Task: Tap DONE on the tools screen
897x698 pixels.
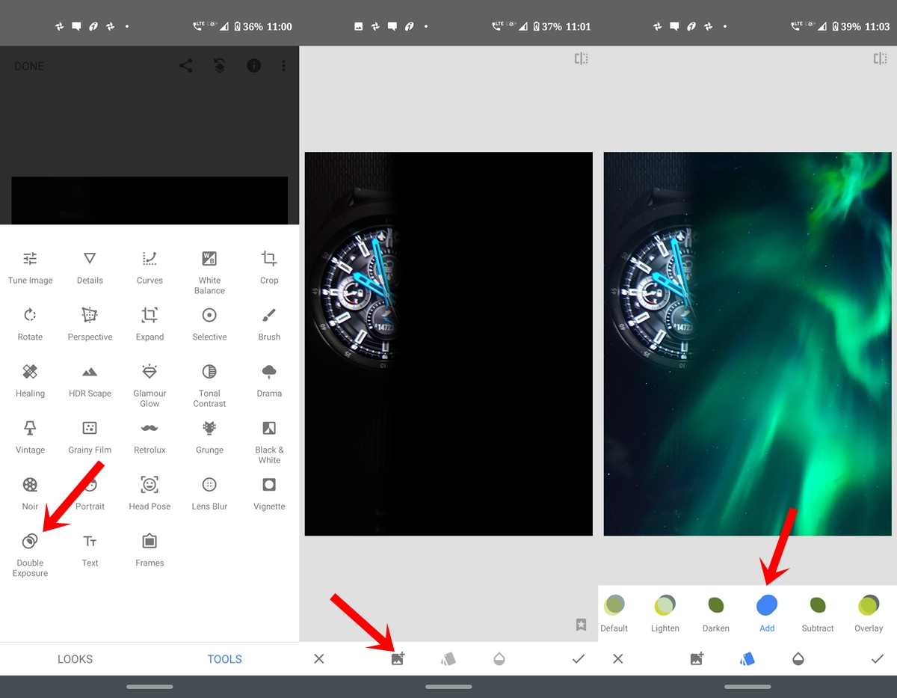Action: coord(29,66)
